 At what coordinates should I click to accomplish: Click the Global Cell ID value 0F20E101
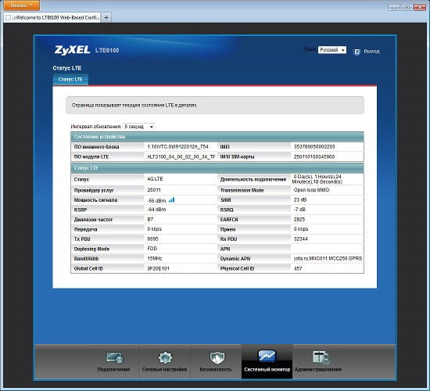pos(158,269)
